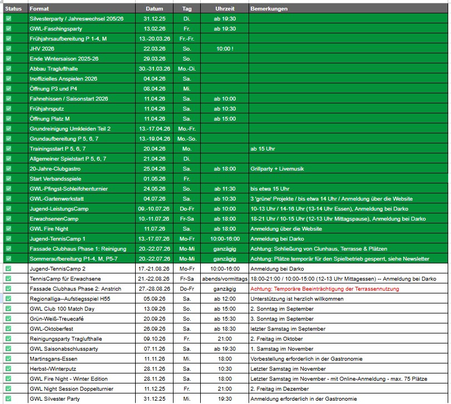Click the ErwachsenenCamp cell
The height and width of the screenshot is (404, 451).
82,218
